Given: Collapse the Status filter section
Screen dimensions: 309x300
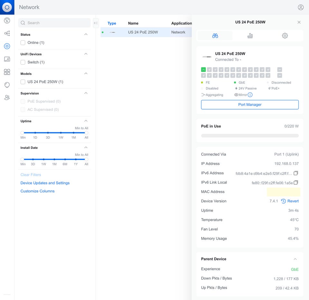Looking at the screenshot, I should point(86,34).
